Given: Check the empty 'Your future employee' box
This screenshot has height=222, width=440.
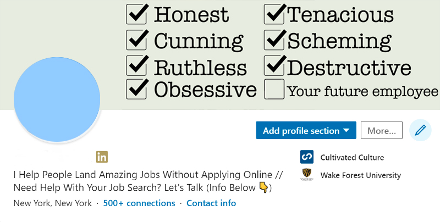Looking at the screenshot, I should [x=274, y=89].
